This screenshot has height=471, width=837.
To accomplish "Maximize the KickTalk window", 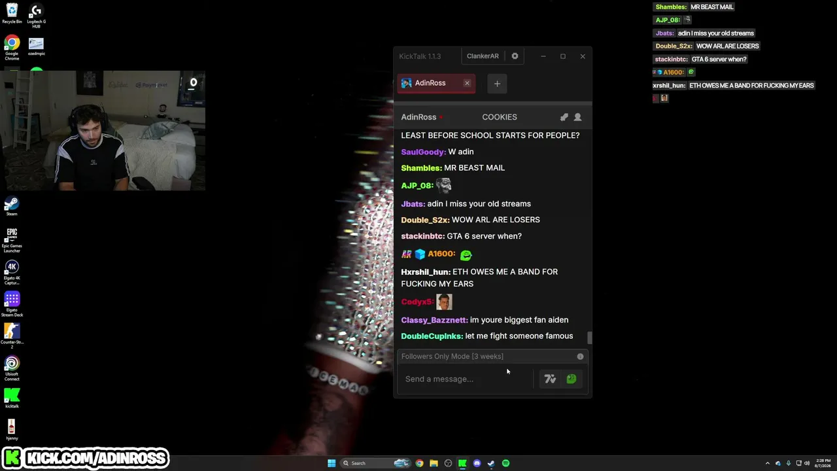I will 562,56.
